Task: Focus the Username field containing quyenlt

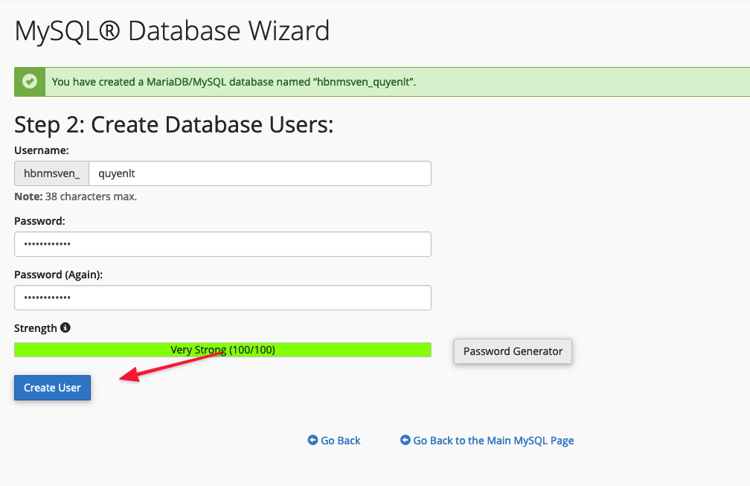Action: [259, 173]
